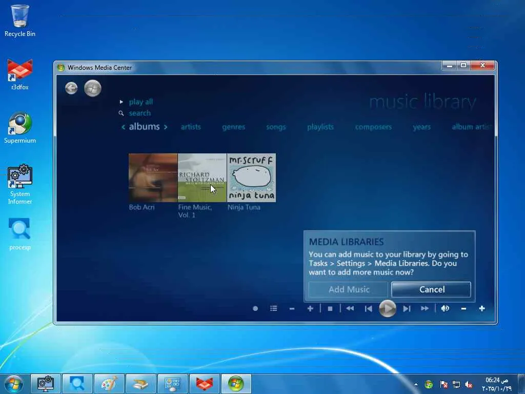Stop playback with the square button
Image resolution: width=525 pixels, height=394 pixels.
(x=330, y=309)
